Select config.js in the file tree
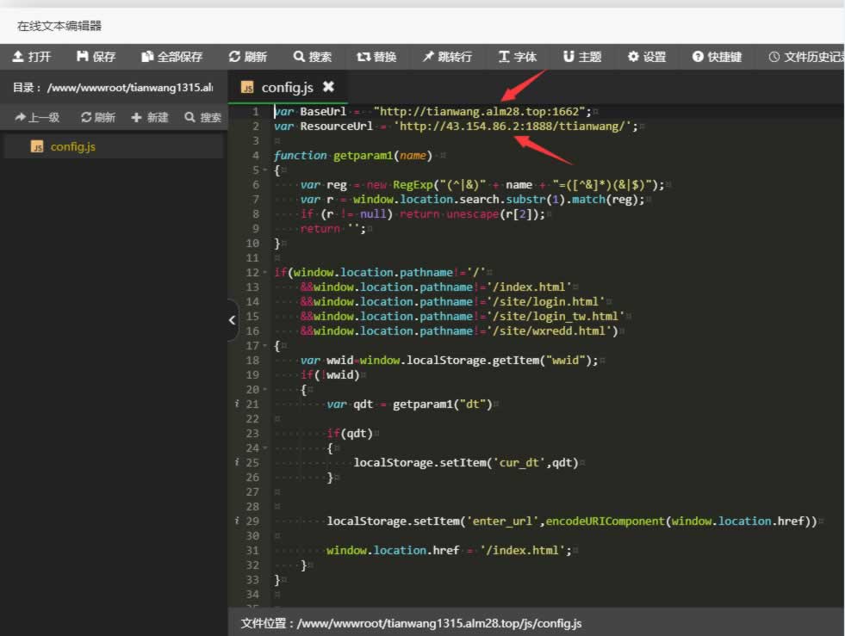The height and width of the screenshot is (636, 845). pyautogui.click(x=72, y=146)
